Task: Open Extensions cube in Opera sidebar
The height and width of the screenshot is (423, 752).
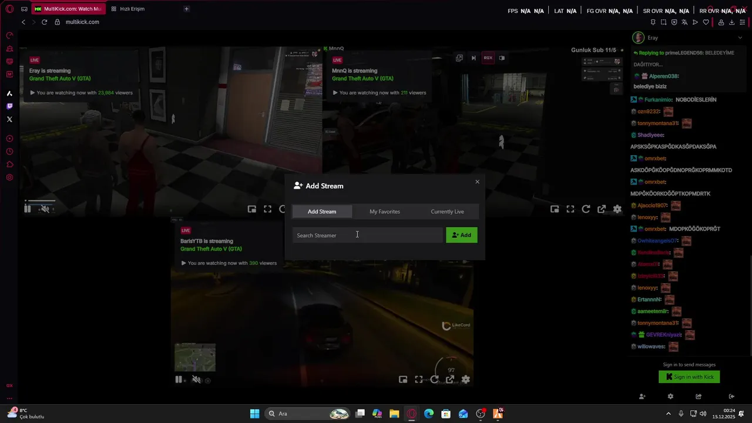Action: point(9,164)
